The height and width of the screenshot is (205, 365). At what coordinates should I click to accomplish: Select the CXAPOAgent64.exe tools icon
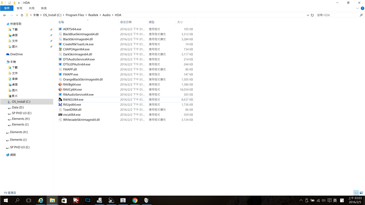[60, 49]
